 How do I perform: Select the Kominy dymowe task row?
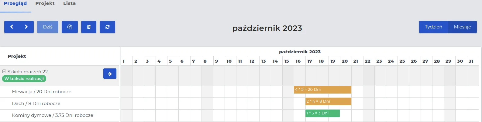(60, 115)
